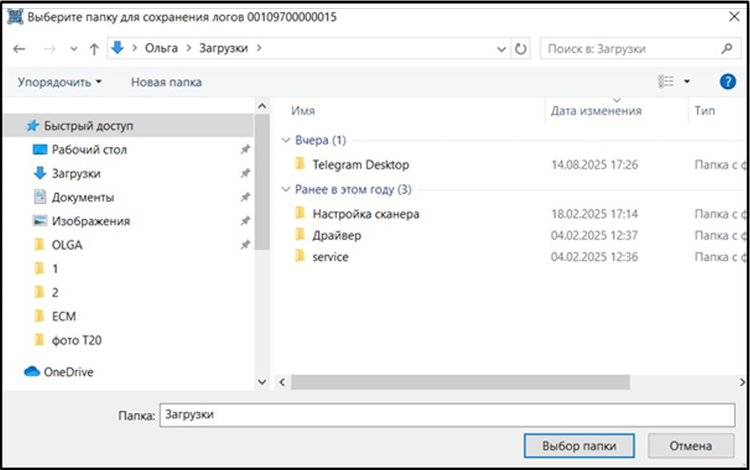Click date 18.02.2025 17:14
Viewport: 750px width, 470px height.
pos(595,214)
